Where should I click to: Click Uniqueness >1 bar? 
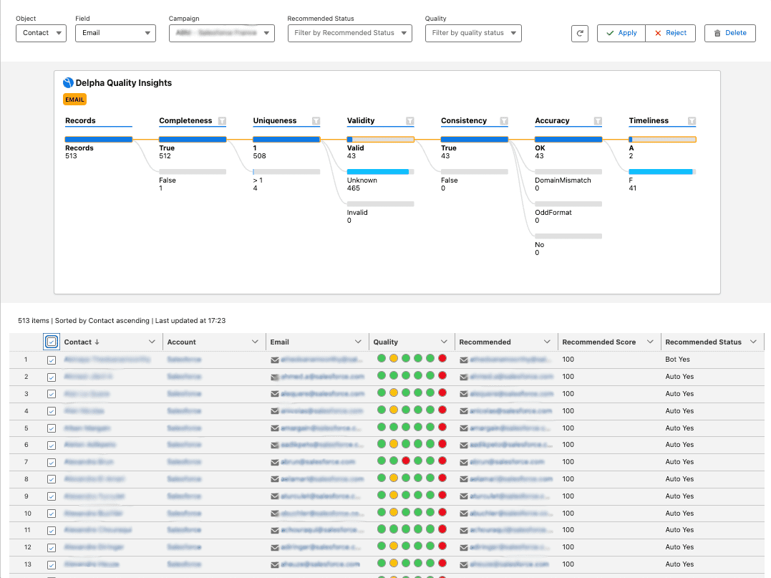[286, 172]
